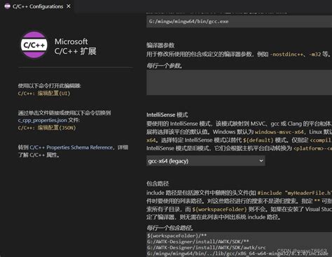Click the #include "myHeaderFile.h" example text
The height and width of the screenshot is (257, 332).
pos(294,193)
